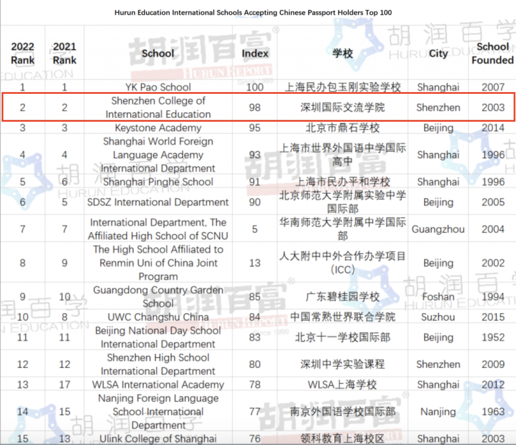Click index value 98 for Shenzhen College
Screen dimensions: 516x445
pos(254,107)
